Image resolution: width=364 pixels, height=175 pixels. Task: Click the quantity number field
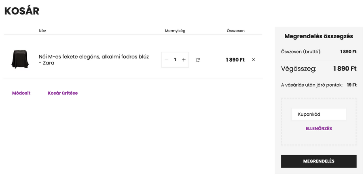tap(175, 60)
